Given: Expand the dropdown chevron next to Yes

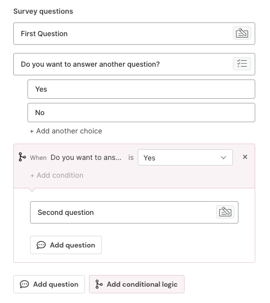Looking at the screenshot, I should coord(223,158).
